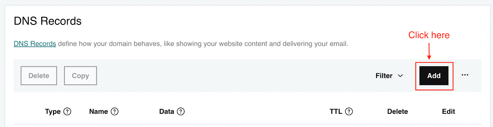
Task: Click the Data column help icon
Action: point(181,112)
